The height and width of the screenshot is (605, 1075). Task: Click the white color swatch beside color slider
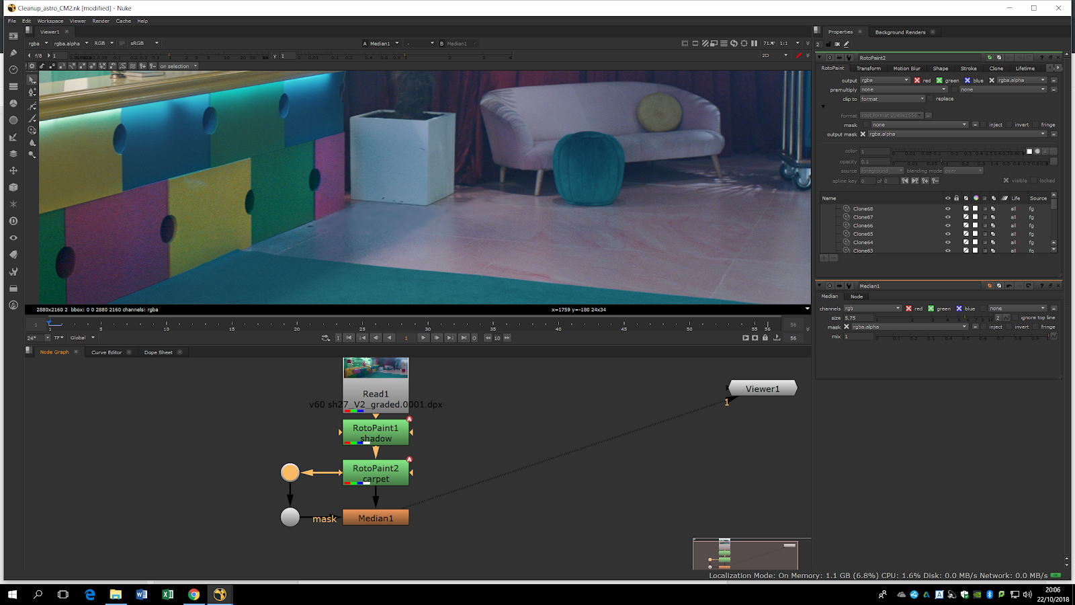click(1029, 151)
